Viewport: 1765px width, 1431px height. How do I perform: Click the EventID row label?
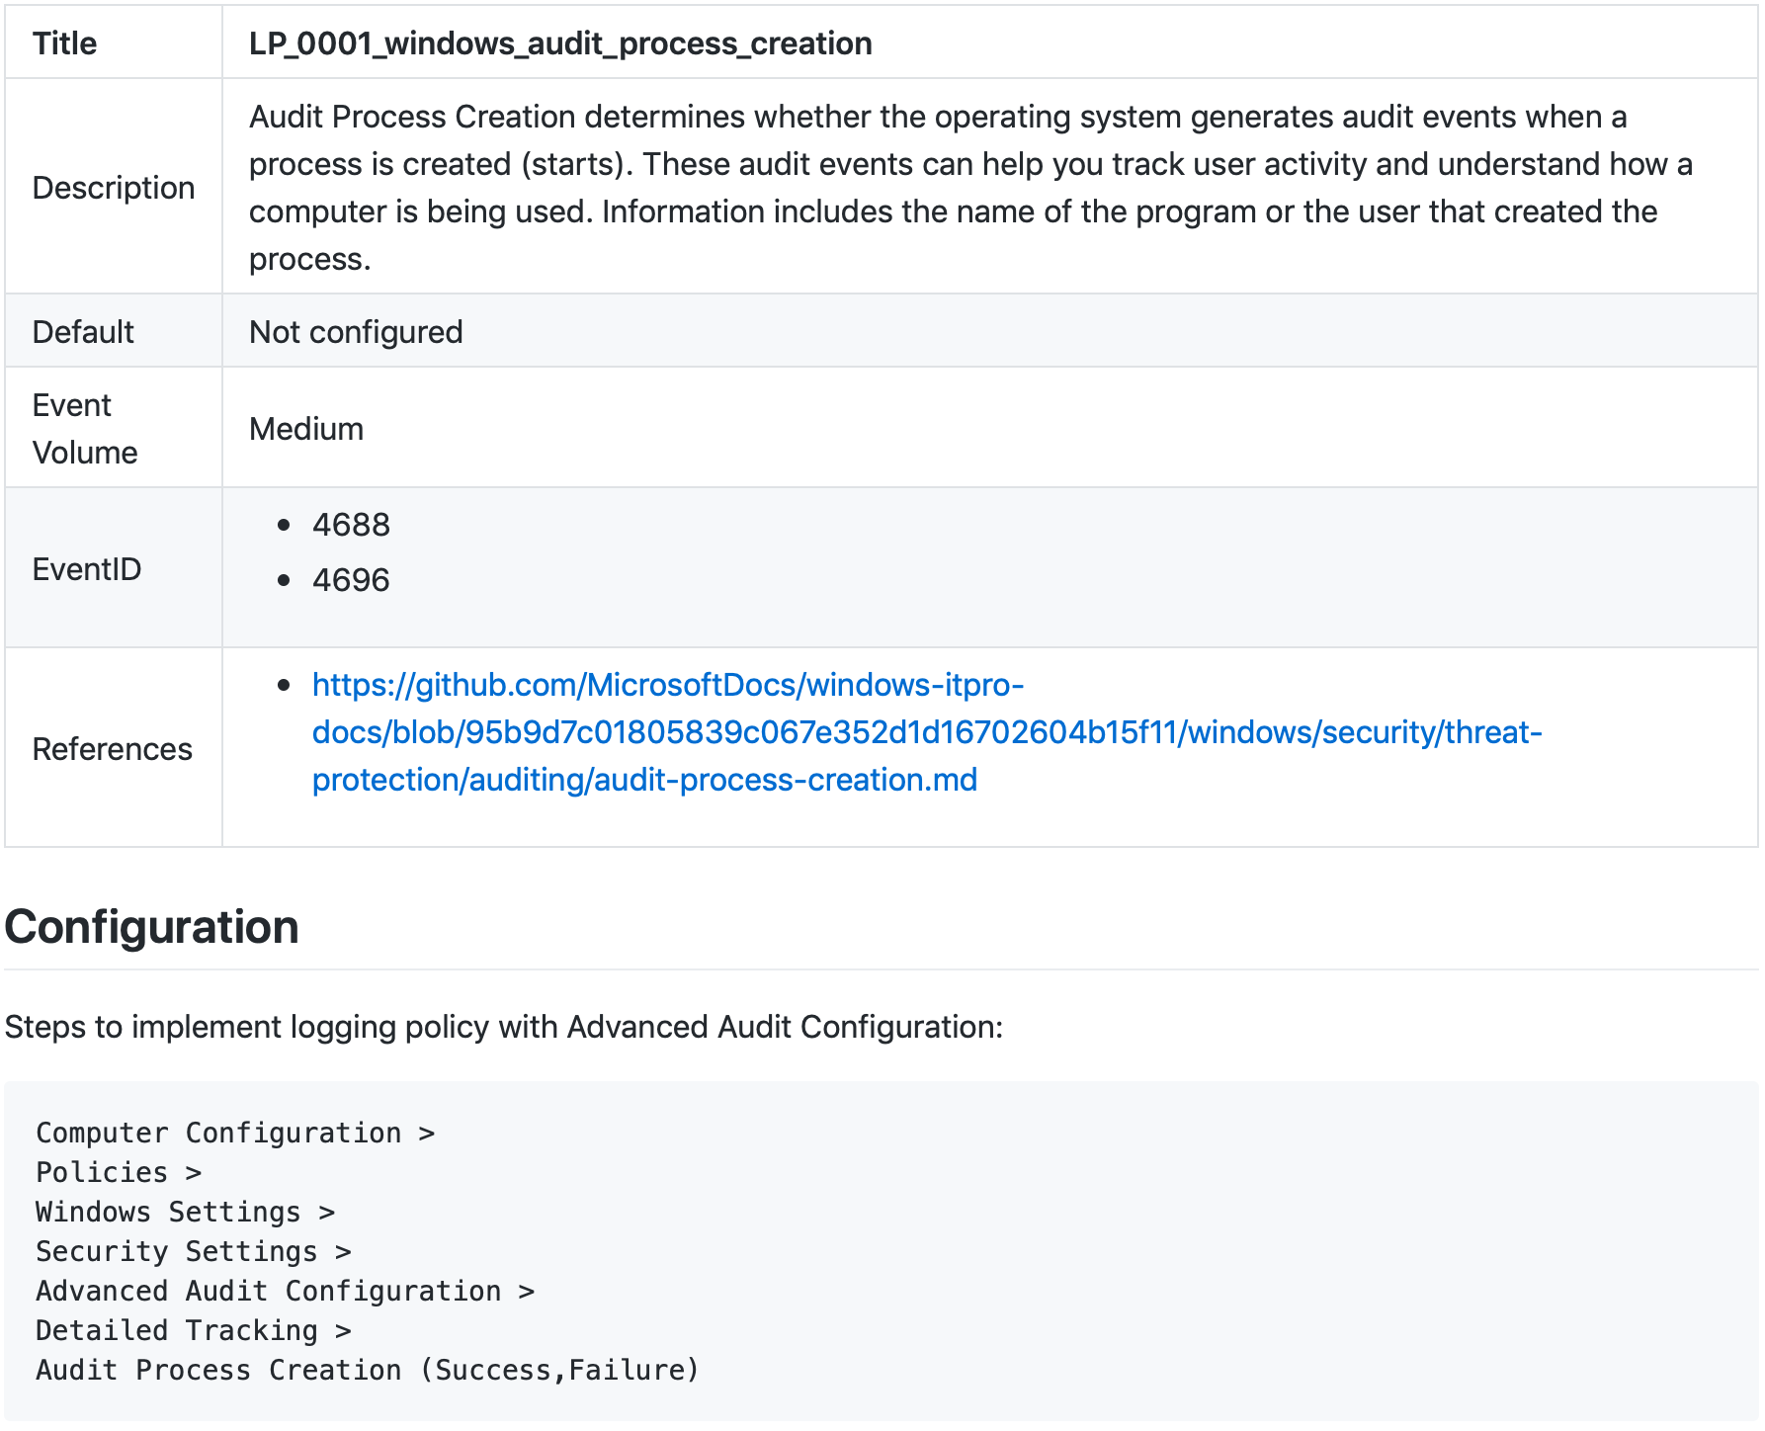pos(87,569)
